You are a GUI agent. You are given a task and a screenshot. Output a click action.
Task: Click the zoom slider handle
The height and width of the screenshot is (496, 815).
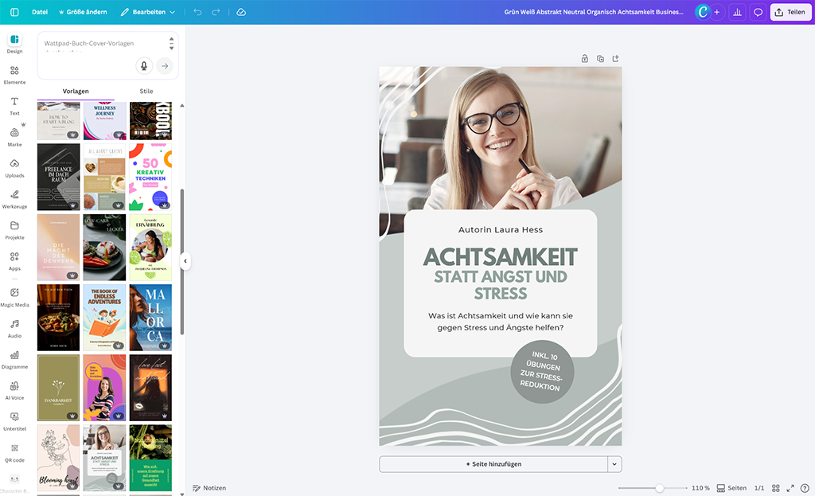tap(660, 488)
